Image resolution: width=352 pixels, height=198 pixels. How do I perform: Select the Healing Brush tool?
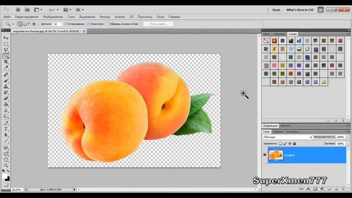click(6, 75)
